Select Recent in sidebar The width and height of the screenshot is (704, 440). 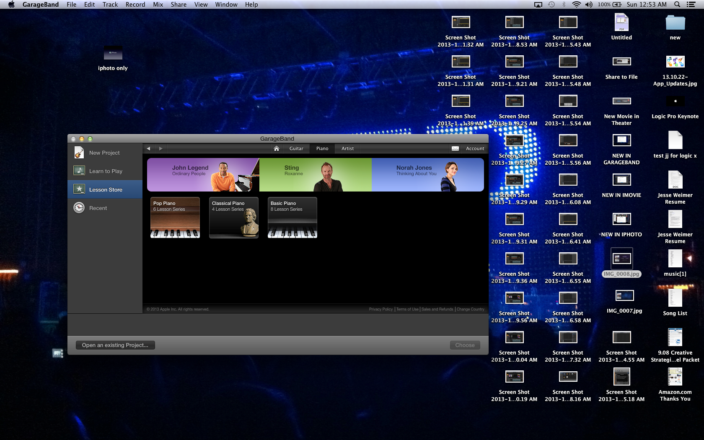click(x=105, y=208)
